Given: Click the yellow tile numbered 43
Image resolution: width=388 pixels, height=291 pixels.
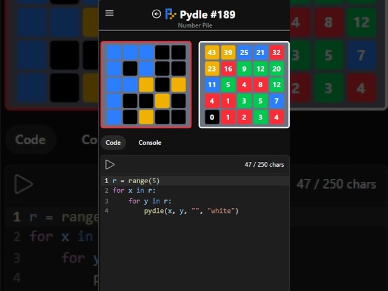Looking at the screenshot, I should pyautogui.click(x=212, y=53).
